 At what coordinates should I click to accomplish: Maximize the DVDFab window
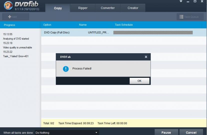[195, 1]
